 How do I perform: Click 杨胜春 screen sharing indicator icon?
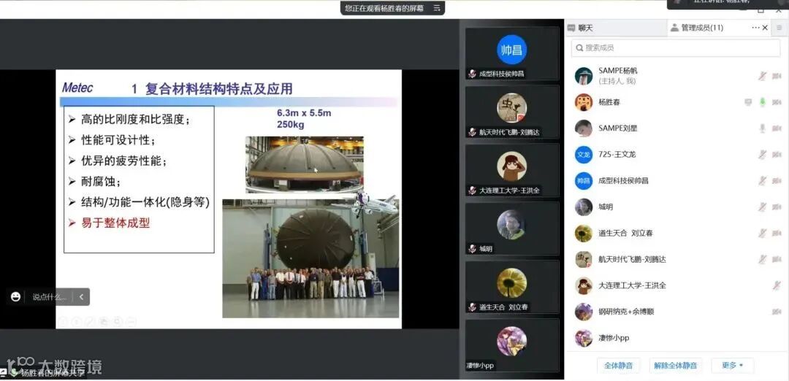pos(748,102)
